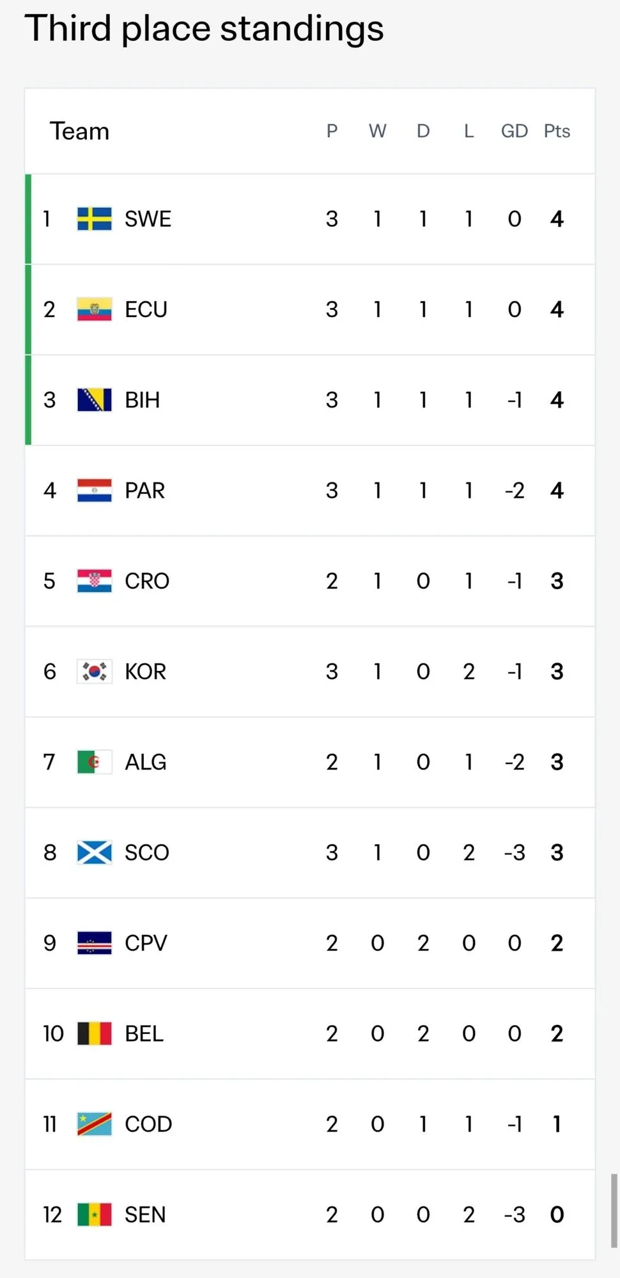The height and width of the screenshot is (1278, 620).
Task: Select the Pts column header
Action: point(557,131)
